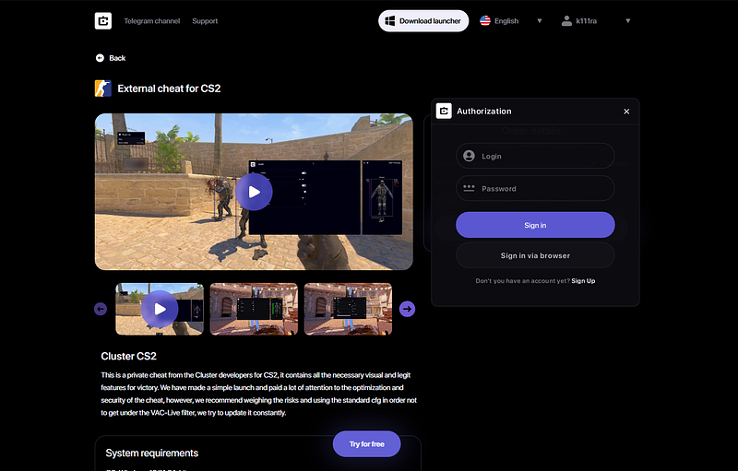Open the Telegram channel link
738x471 pixels.
(151, 21)
